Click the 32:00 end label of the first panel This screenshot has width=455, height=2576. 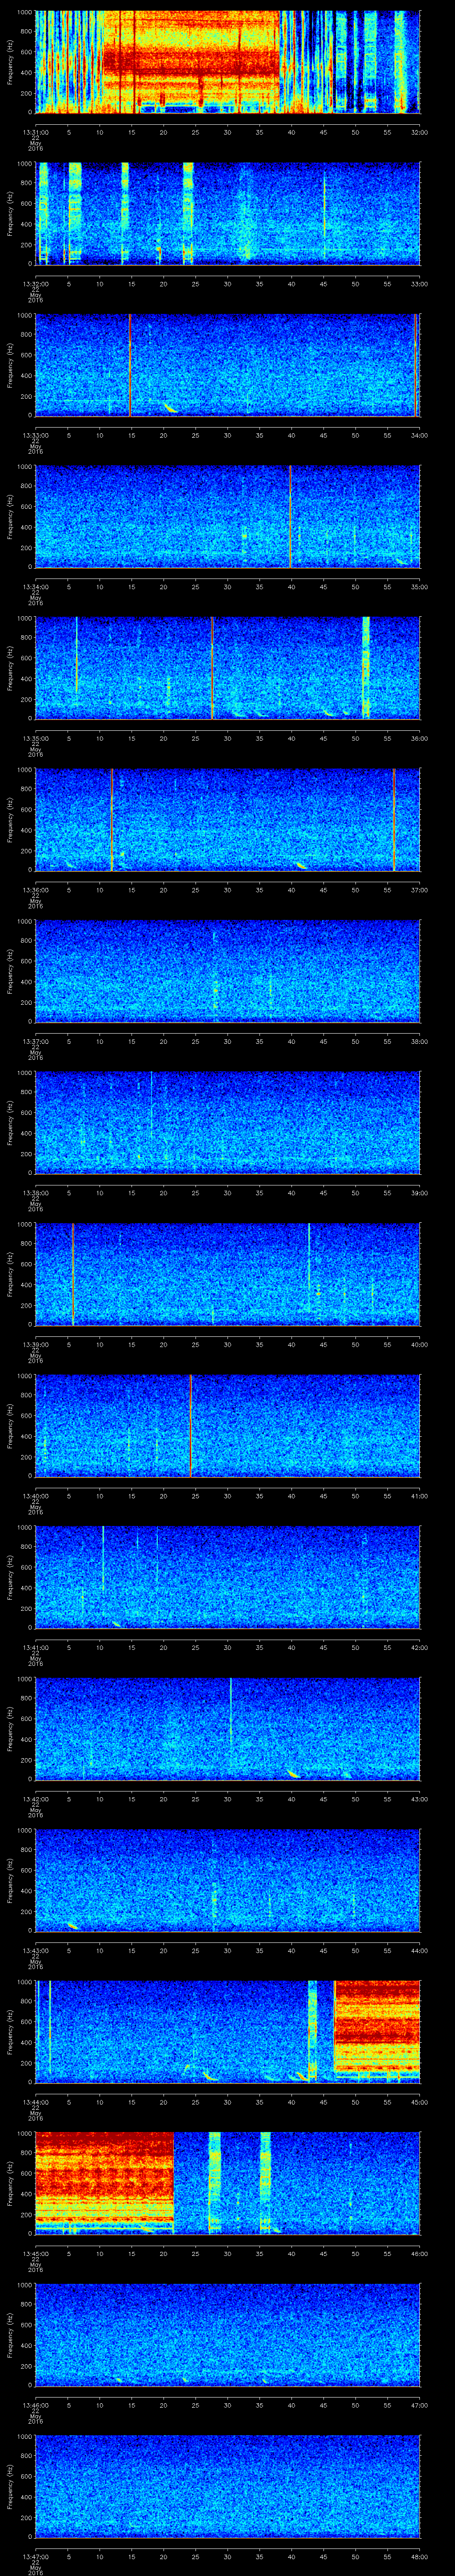pyautogui.click(x=419, y=132)
